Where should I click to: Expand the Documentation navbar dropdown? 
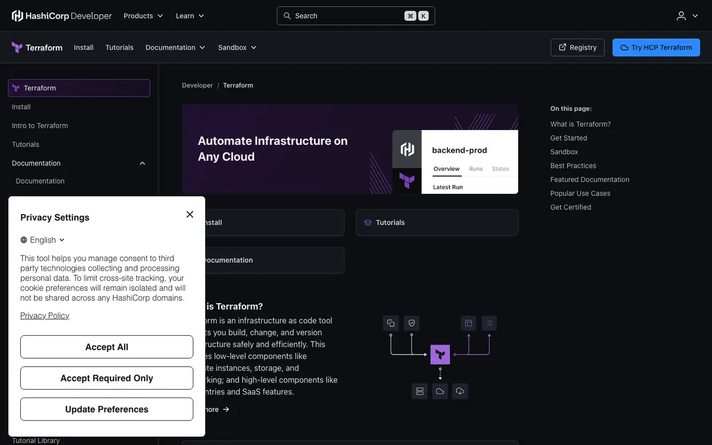(175, 47)
